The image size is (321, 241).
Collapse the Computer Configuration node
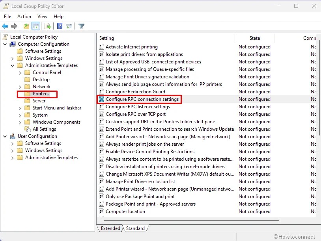coord(5,44)
